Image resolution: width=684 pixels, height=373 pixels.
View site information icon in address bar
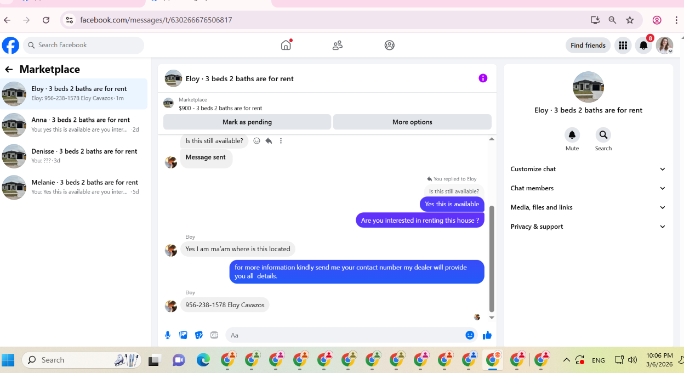pyautogui.click(x=69, y=20)
